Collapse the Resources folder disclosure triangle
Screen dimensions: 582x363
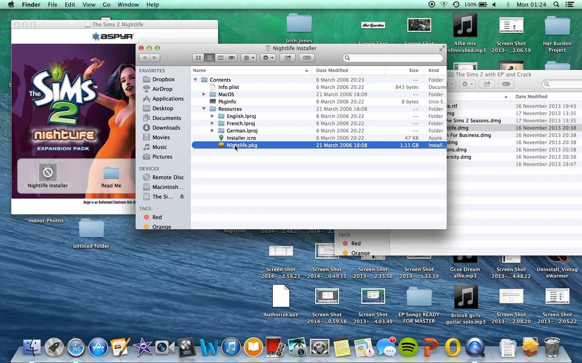click(204, 109)
